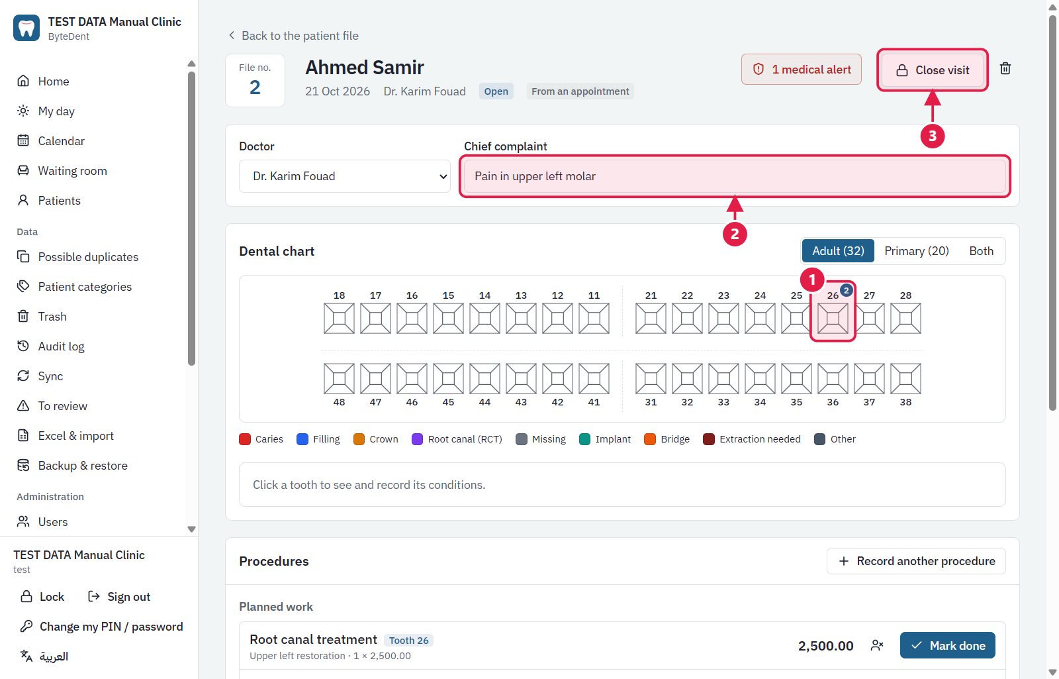The width and height of the screenshot is (1059, 679).
Task: Click the Tooth 26 tag on procedure
Action: click(408, 641)
